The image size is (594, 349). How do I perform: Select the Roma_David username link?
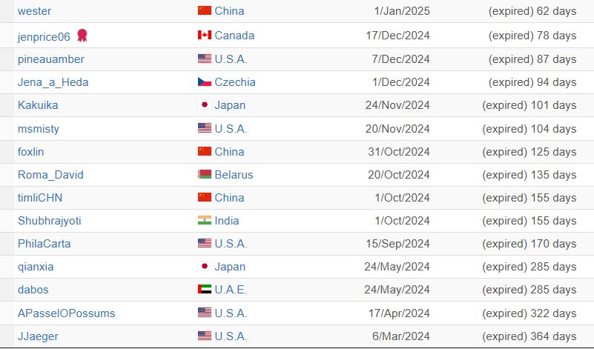pyautogui.click(x=50, y=175)
